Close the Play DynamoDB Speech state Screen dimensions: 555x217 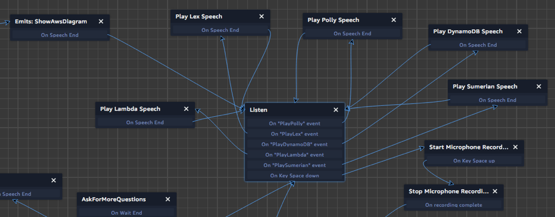tap(519, 31)
